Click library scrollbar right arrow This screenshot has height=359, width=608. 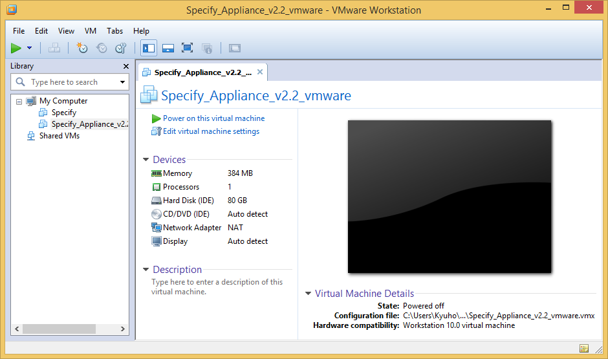click(122, 329)
